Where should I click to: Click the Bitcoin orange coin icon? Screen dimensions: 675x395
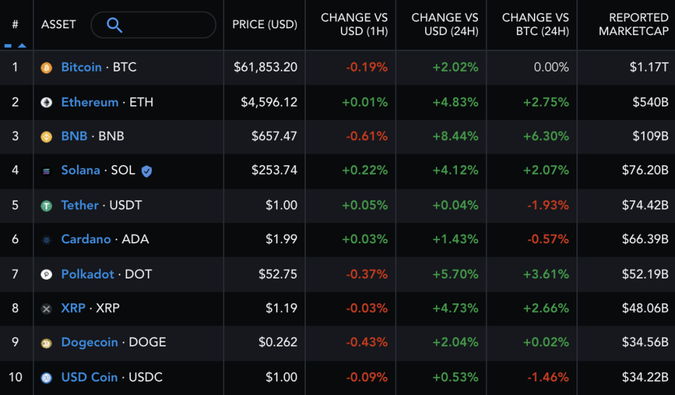coord(47,68)
